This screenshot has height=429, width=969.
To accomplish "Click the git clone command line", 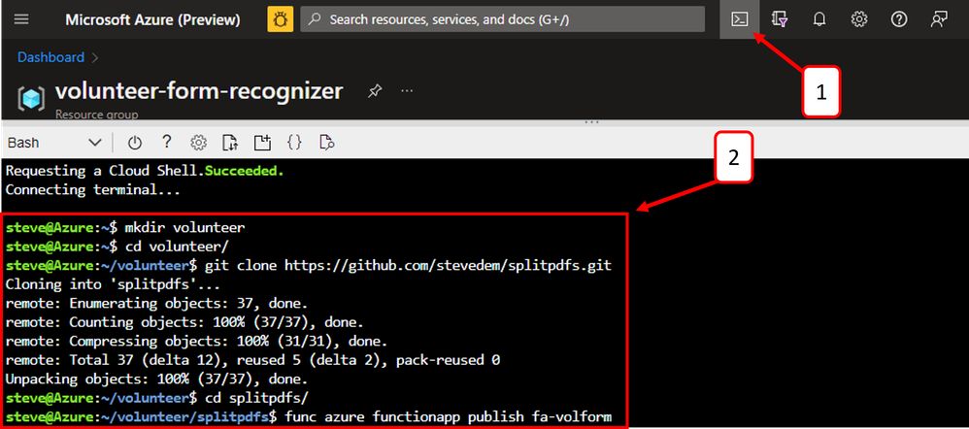I will pos(309,266).
